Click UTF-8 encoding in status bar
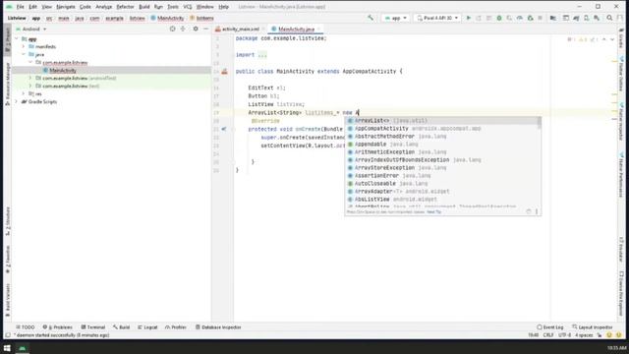 pos(564,335)
